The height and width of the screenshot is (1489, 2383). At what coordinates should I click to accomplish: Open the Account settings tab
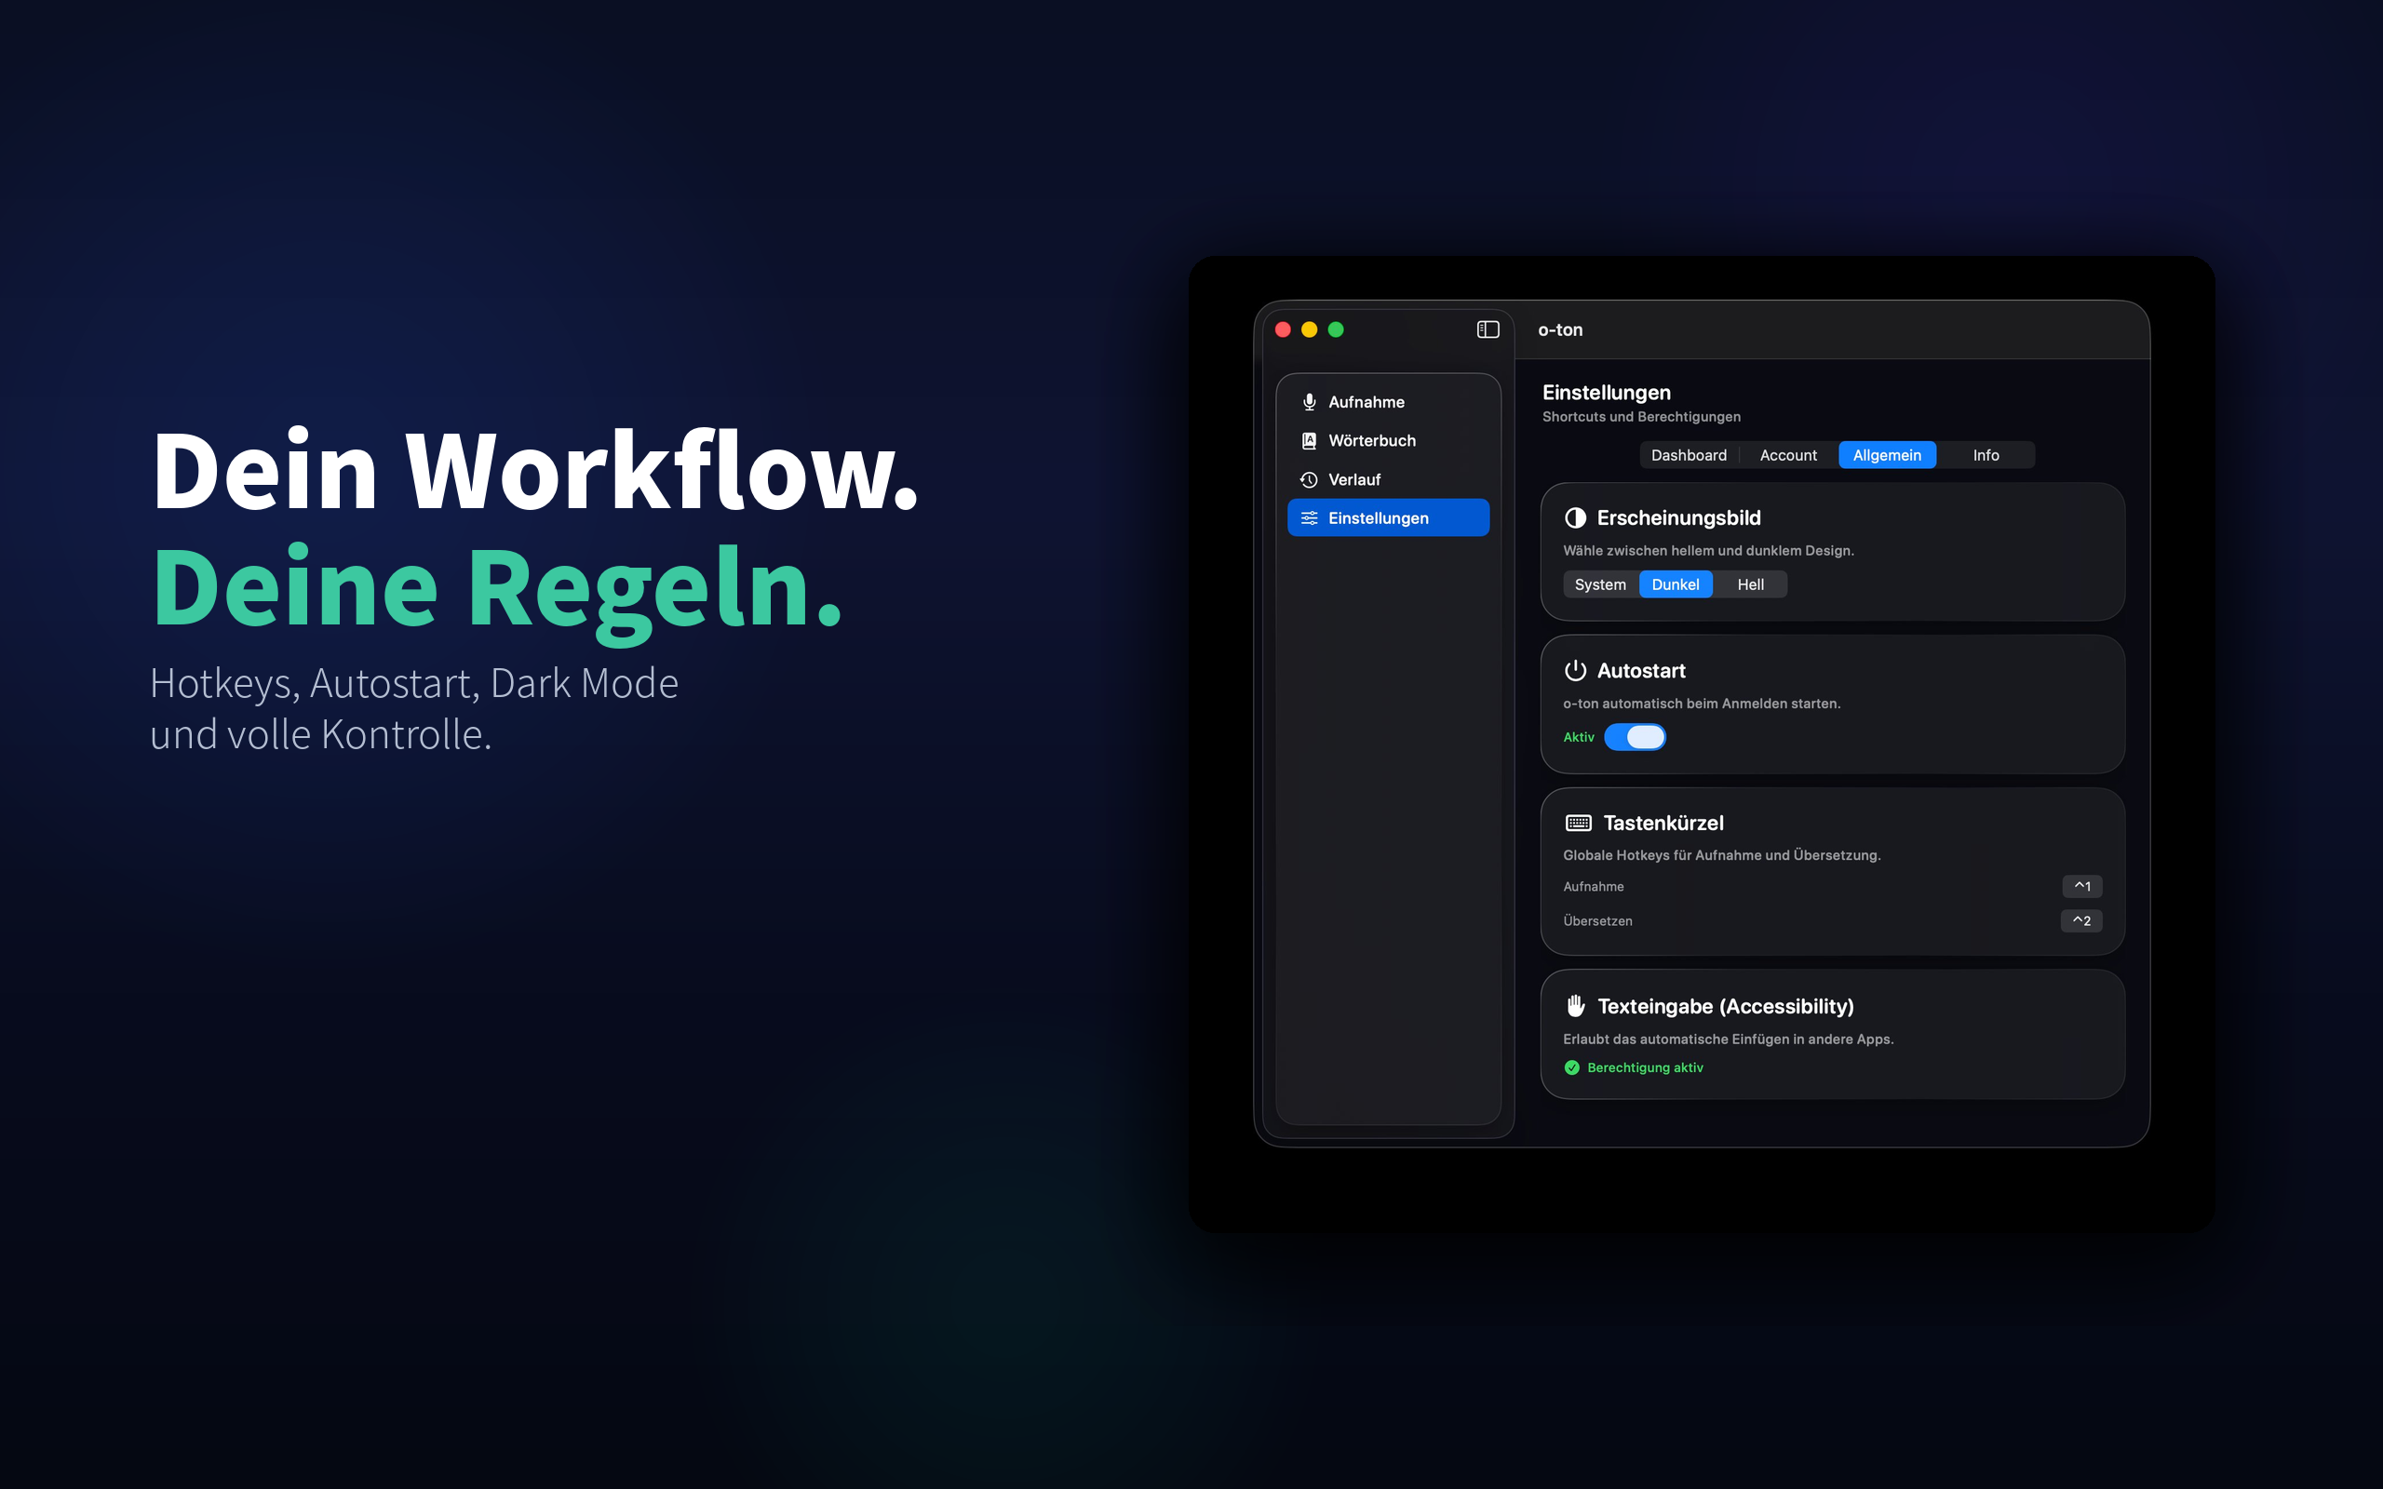[x=1788, y=455]
